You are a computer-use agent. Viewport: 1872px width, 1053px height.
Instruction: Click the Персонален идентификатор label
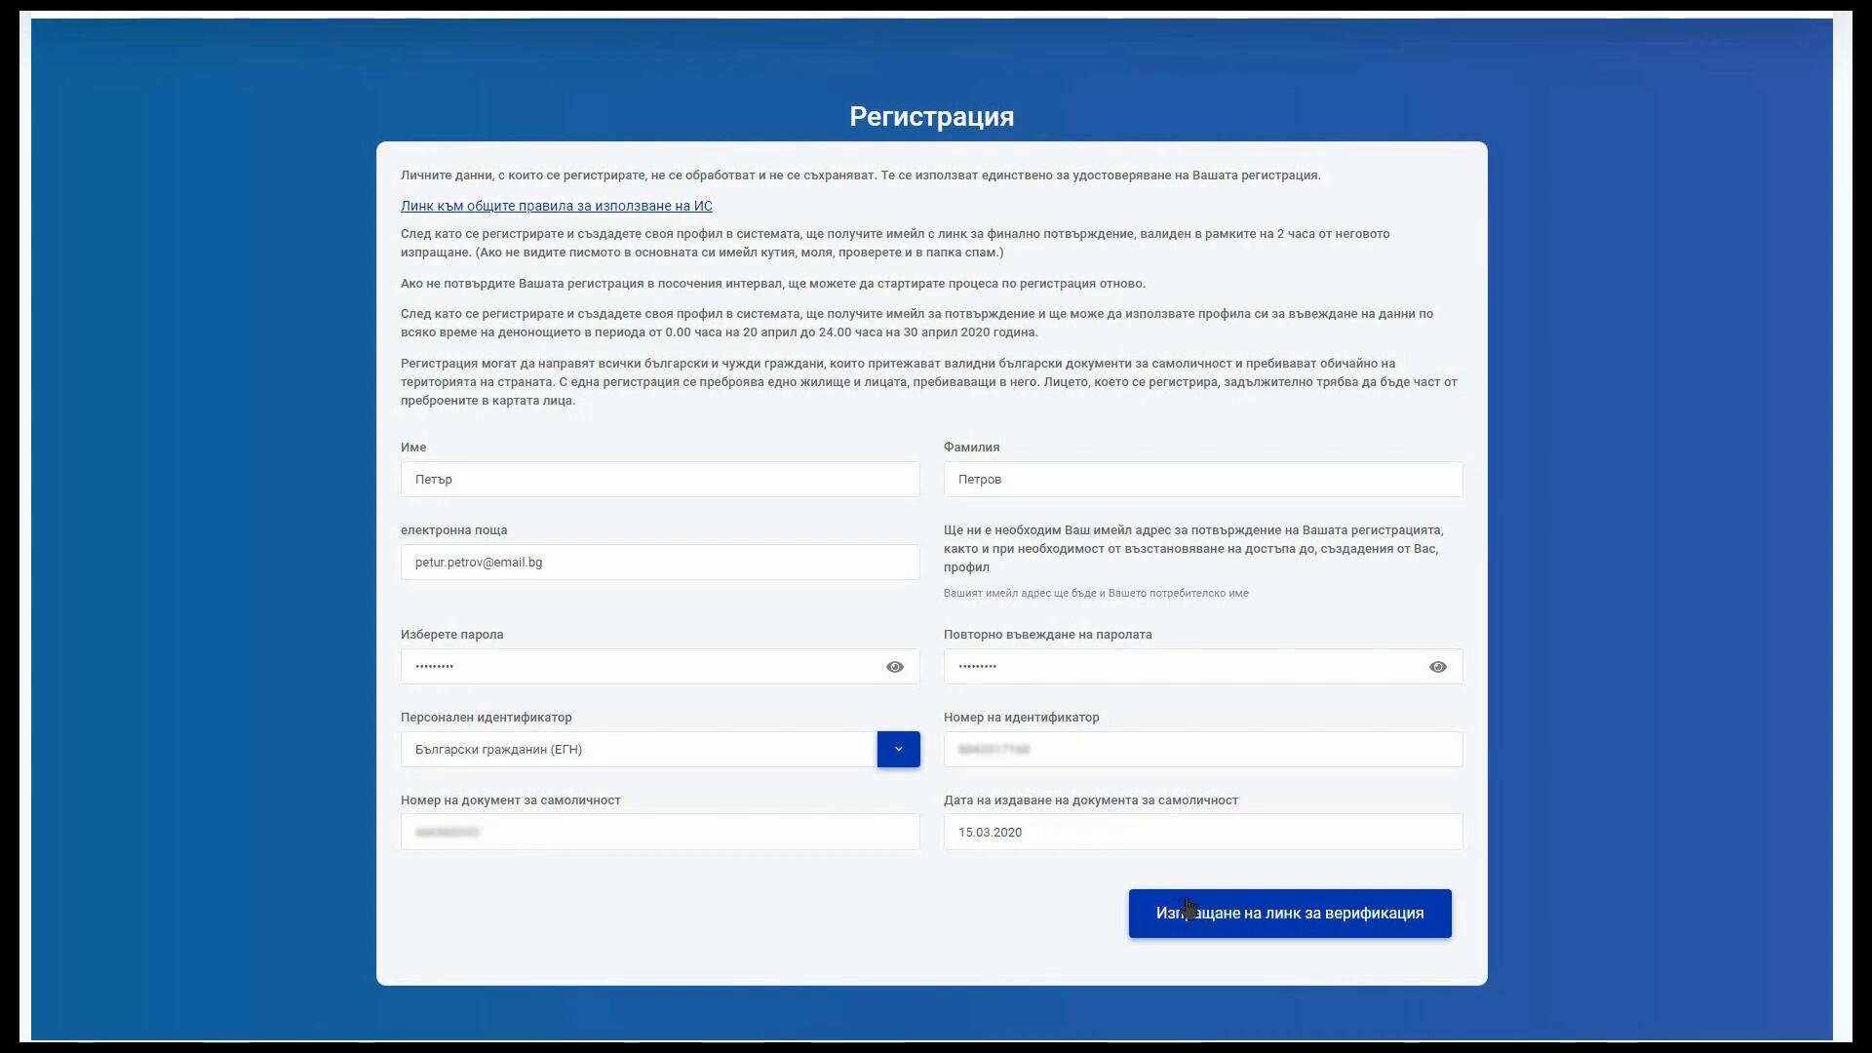pyautogui.click(x=486, y=717)
